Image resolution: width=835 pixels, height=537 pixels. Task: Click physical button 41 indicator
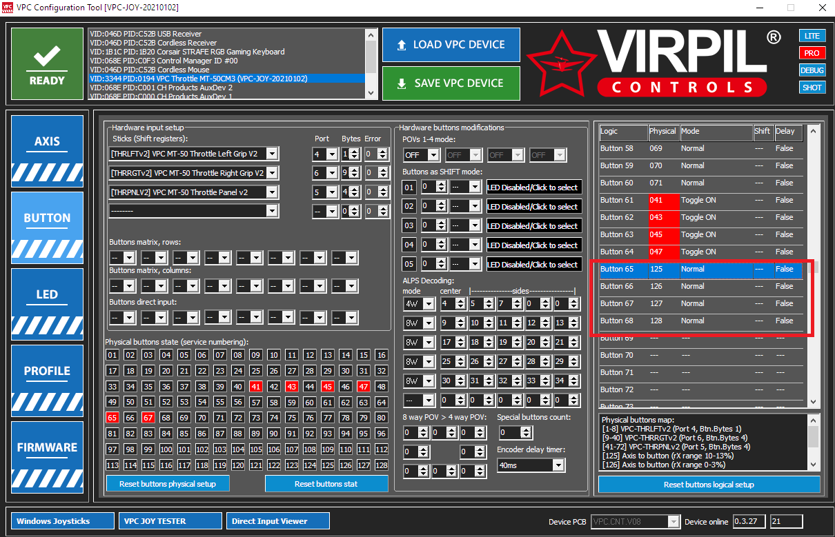point(256,387)
